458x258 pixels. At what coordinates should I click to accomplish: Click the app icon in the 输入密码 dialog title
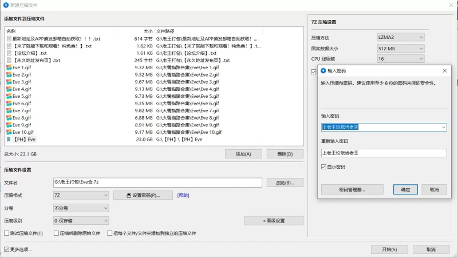323,70
